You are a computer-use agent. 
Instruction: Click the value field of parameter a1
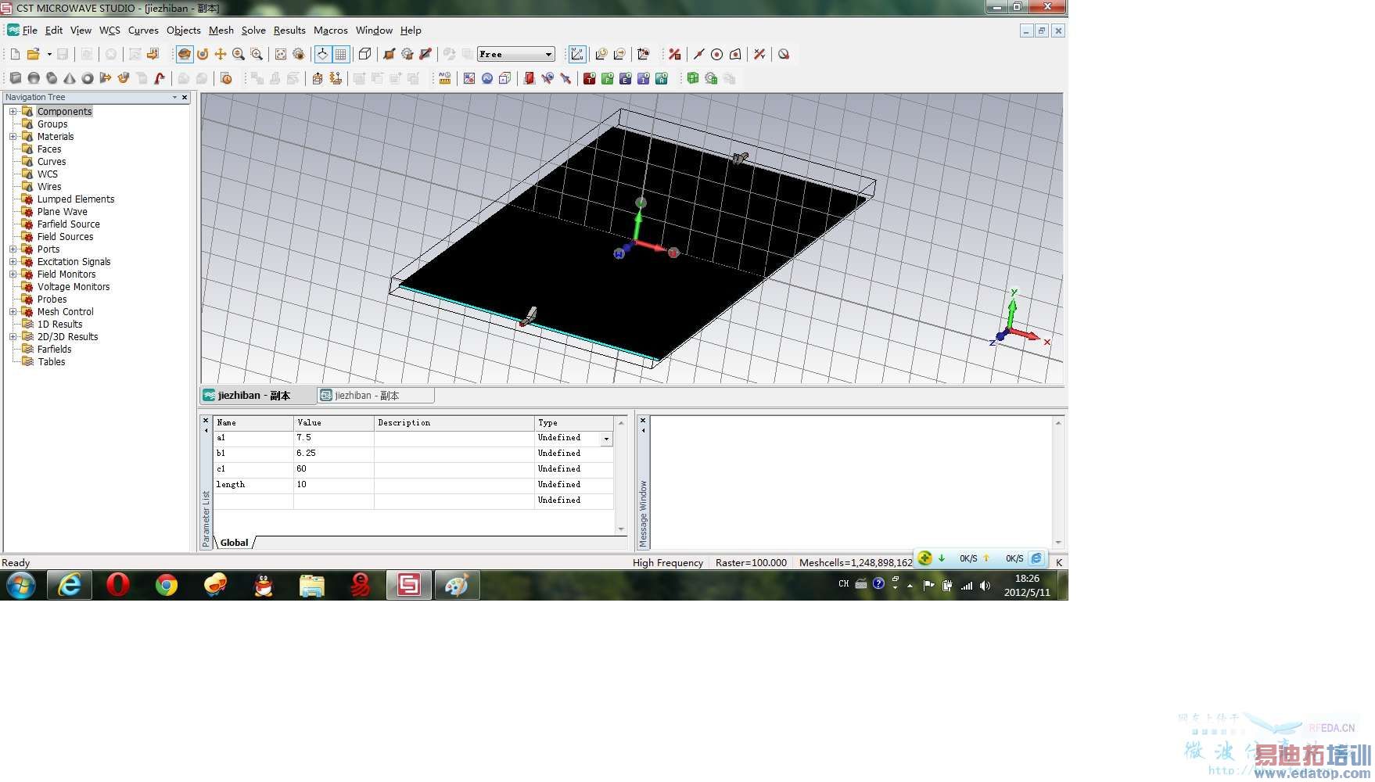click(333, 438)
